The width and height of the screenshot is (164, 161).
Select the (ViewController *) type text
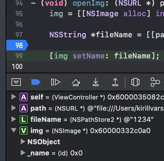point(79,97)
